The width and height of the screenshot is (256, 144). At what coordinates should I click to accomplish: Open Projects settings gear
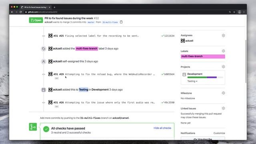(x=223, y=67)
